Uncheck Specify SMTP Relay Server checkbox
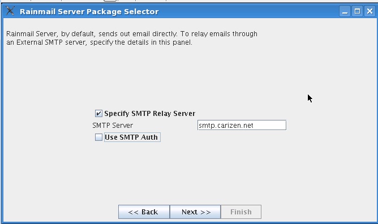Viewport: 378px width, 224px height. [x=98, y=114]
